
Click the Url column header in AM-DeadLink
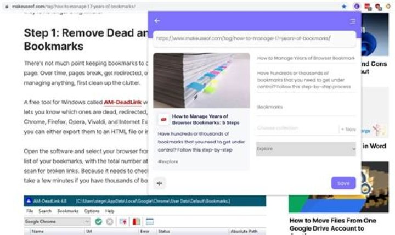tap(89, 232)
